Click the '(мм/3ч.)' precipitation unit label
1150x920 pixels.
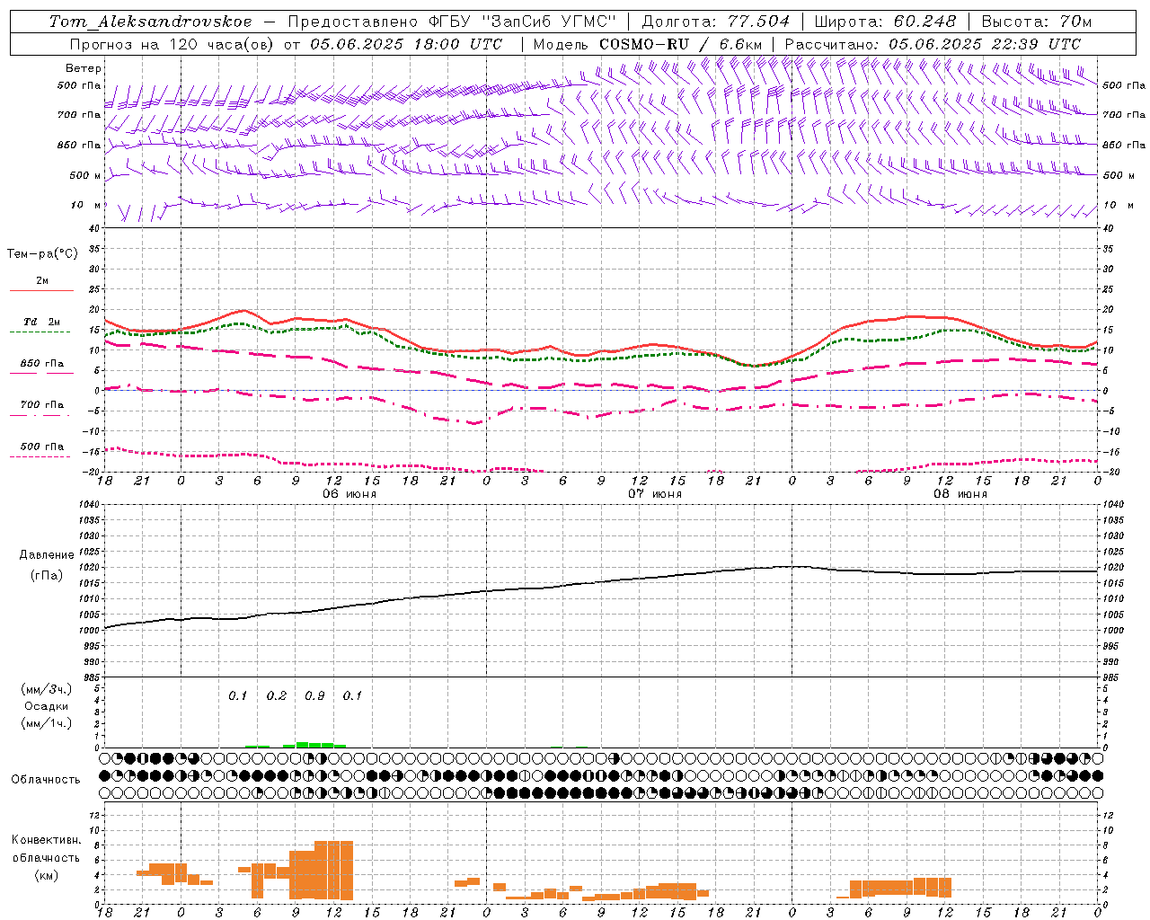click(x=47, y=689)
